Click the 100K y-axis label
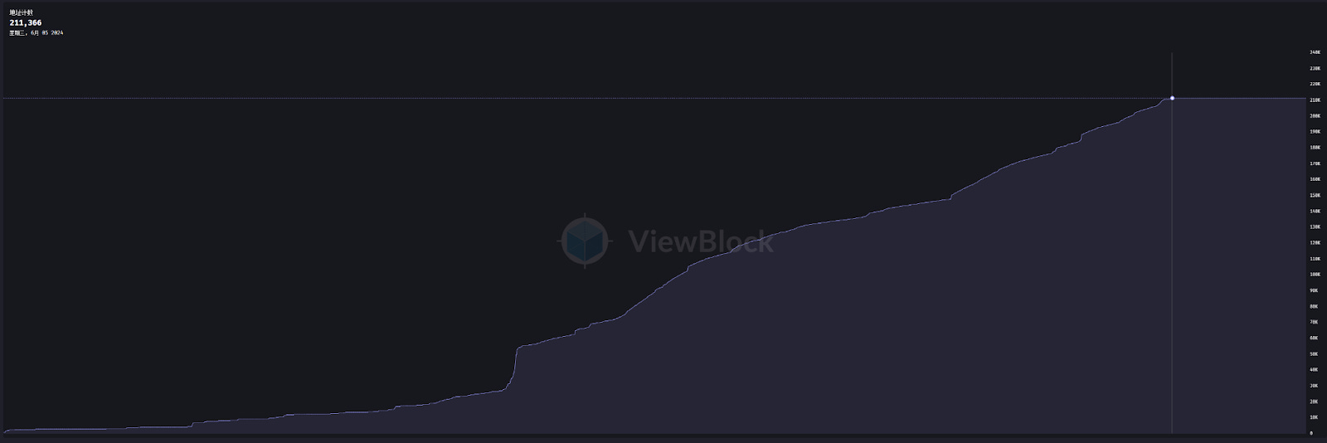The height and width of the screenshot is (443, 1327). point(1315,275)
